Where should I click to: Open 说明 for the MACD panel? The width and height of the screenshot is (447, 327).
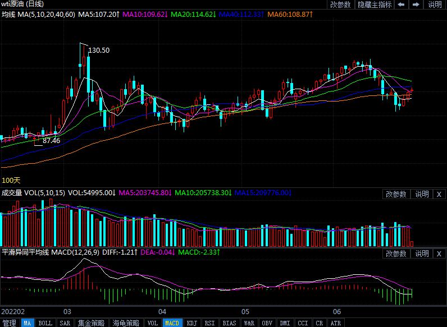[x=422, y=254]
